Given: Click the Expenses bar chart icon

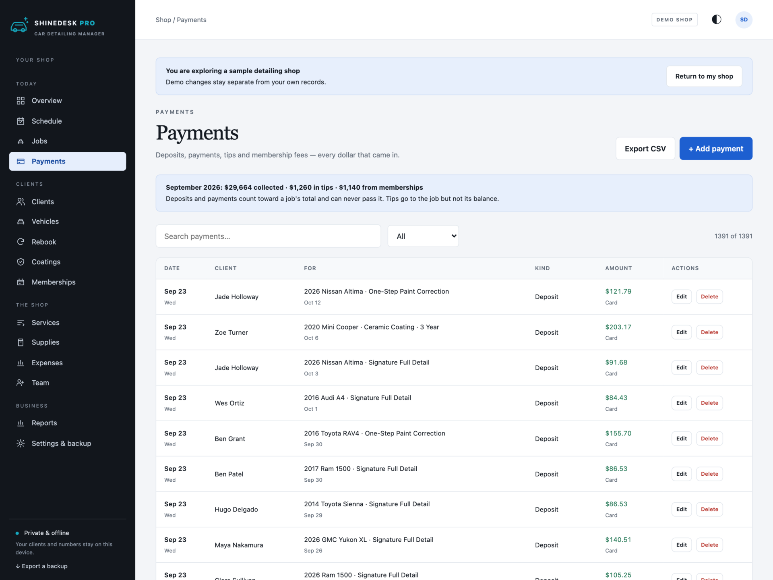Looking at the screenshot, I should click(x=21, y=363).
